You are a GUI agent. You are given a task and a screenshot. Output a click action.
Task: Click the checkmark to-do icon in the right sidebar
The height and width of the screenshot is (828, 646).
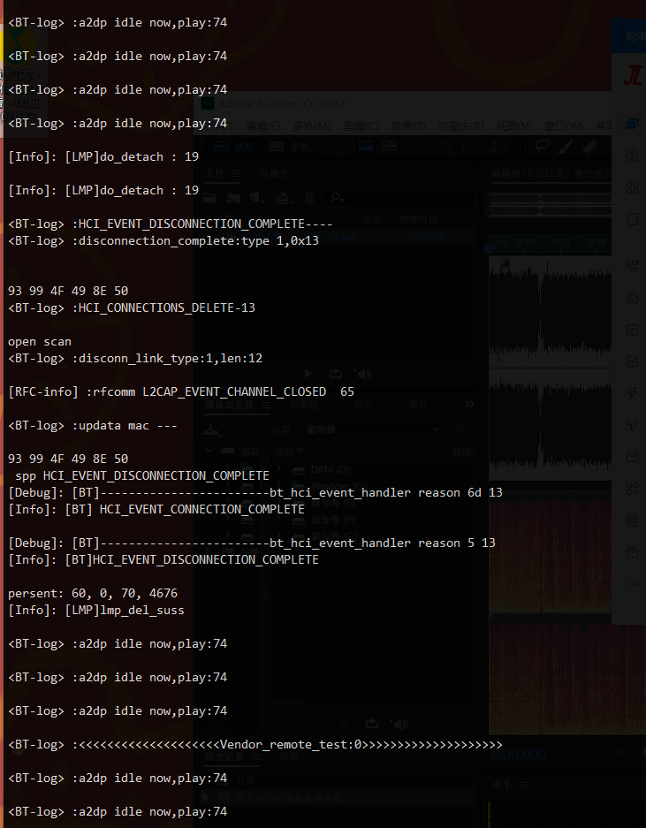coord(632,361)
